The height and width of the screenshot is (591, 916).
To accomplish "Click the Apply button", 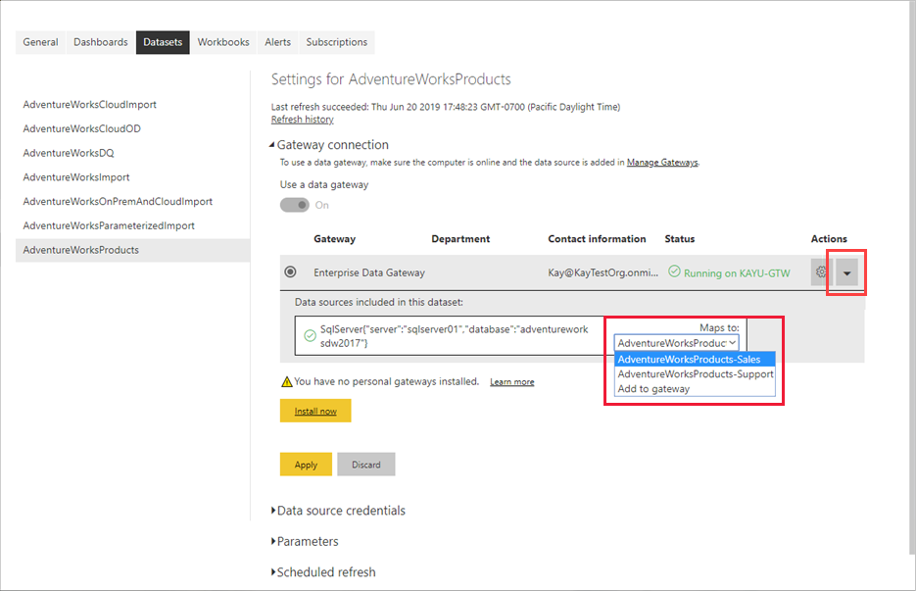I will click(x=306, y=465).
